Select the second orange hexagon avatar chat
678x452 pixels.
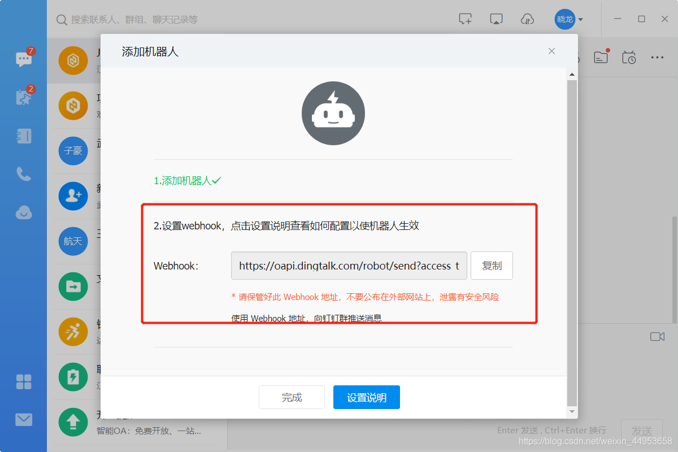[73, 106]
